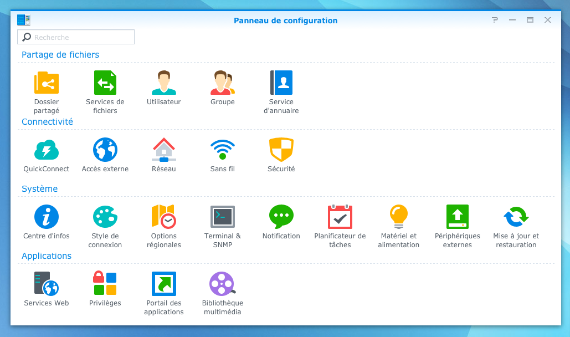Open Mise à jour et restauration
This screenshot has height=337, width=570.
pyautogui.click(x=516, y=217)
